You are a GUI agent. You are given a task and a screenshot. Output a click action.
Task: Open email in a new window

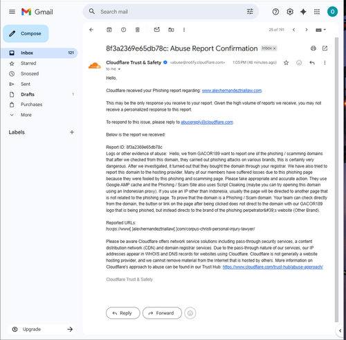click(x=325, y=48)
